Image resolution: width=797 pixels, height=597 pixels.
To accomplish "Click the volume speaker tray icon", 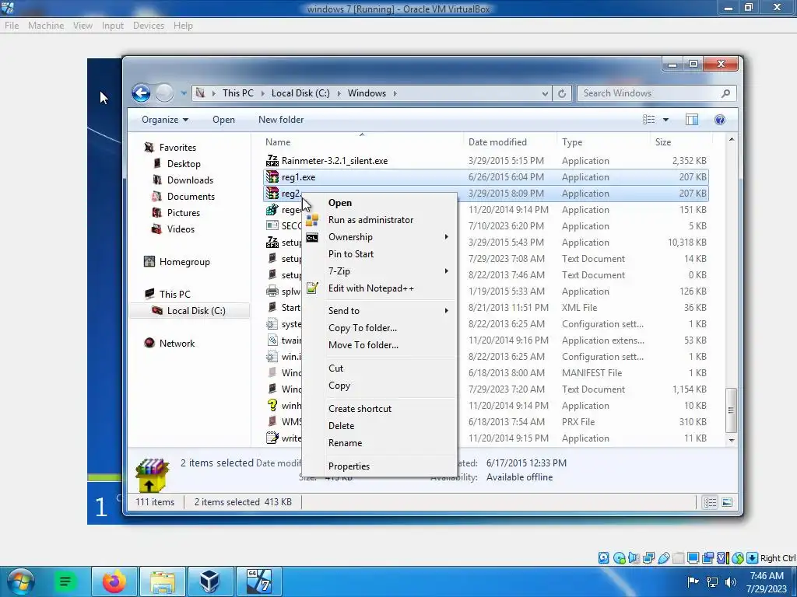I will point(731,581).
